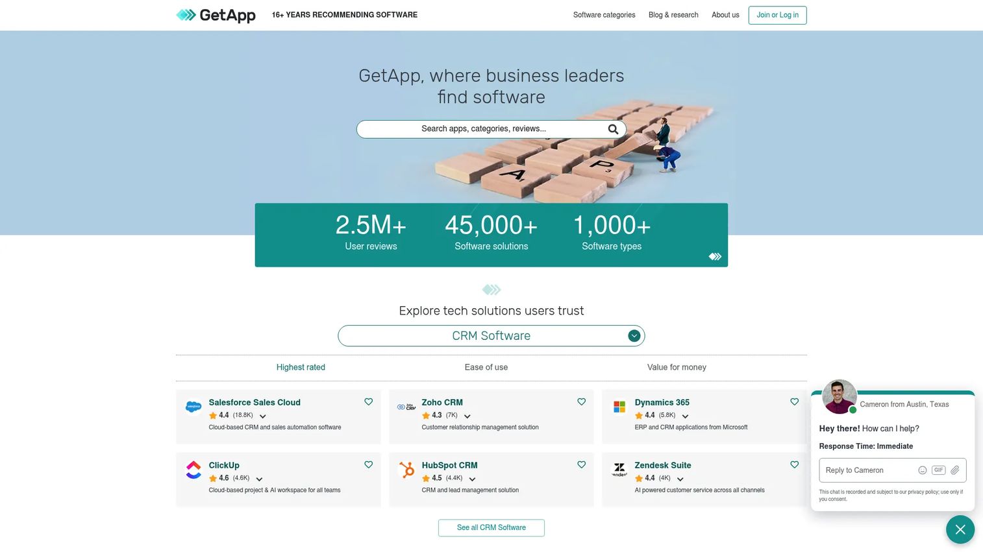The width and height of the screenshot is (983, 552).
Task: Select the Highest rated tab
Action: 301,367
